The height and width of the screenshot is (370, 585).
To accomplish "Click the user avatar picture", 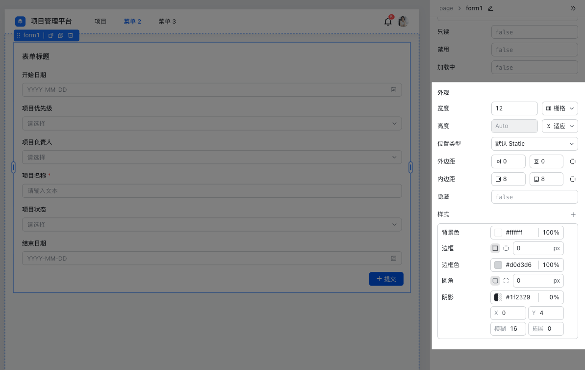I will click(x=403, y=21).
